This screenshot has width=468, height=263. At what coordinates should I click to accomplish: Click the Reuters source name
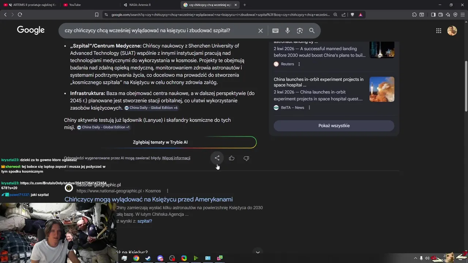[x=287, y=64]
